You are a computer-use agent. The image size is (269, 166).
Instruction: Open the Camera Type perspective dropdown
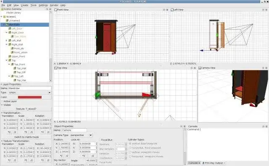(81, 135)
